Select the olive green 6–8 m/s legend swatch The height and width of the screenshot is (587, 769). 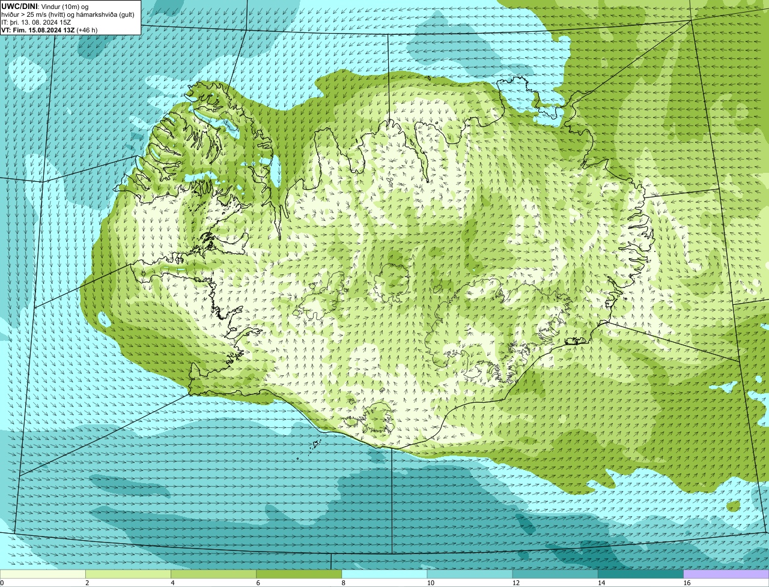coord(299,574)
